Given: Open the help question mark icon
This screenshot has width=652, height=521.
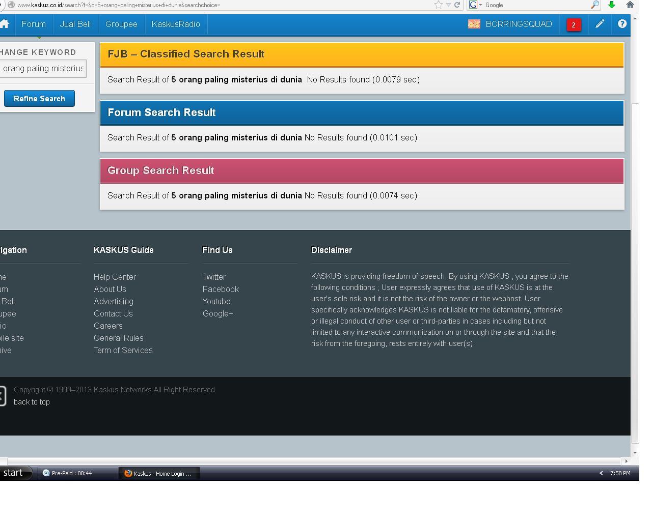Looking at the screenshot, I should click(x=622, y=23).
